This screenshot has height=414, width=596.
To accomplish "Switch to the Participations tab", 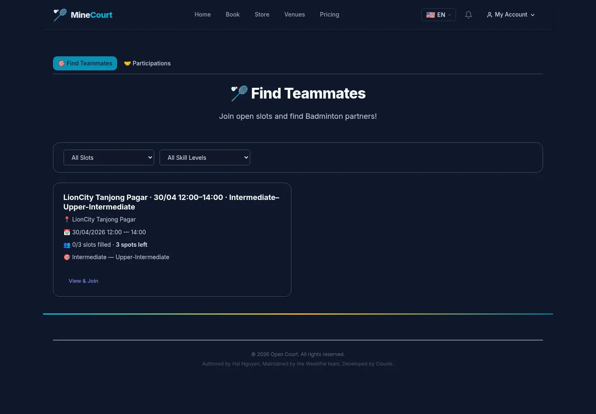I will coord(147,63).
